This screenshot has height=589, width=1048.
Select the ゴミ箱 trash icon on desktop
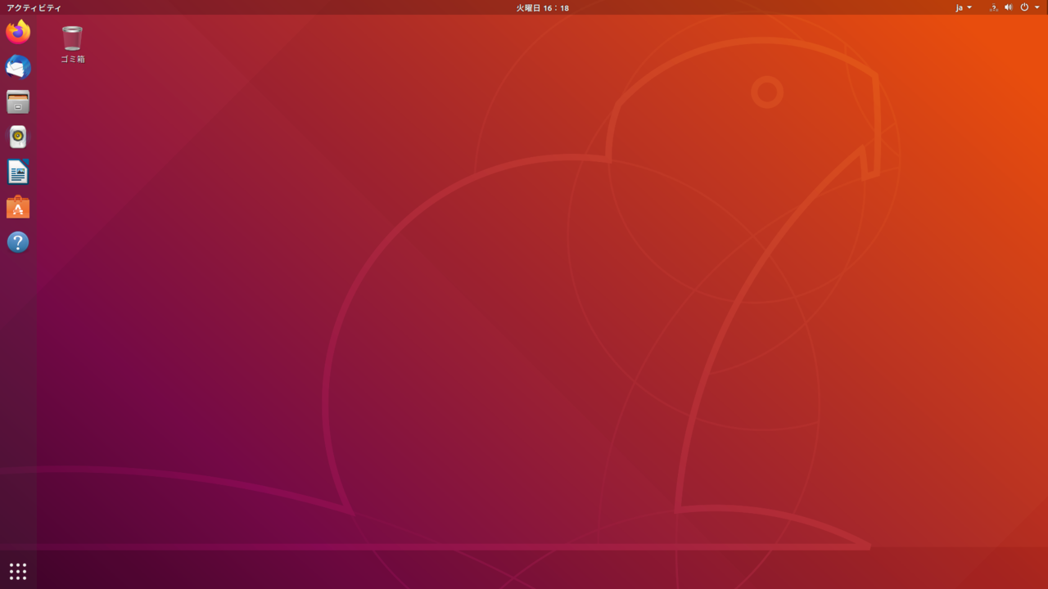[72, 44]
